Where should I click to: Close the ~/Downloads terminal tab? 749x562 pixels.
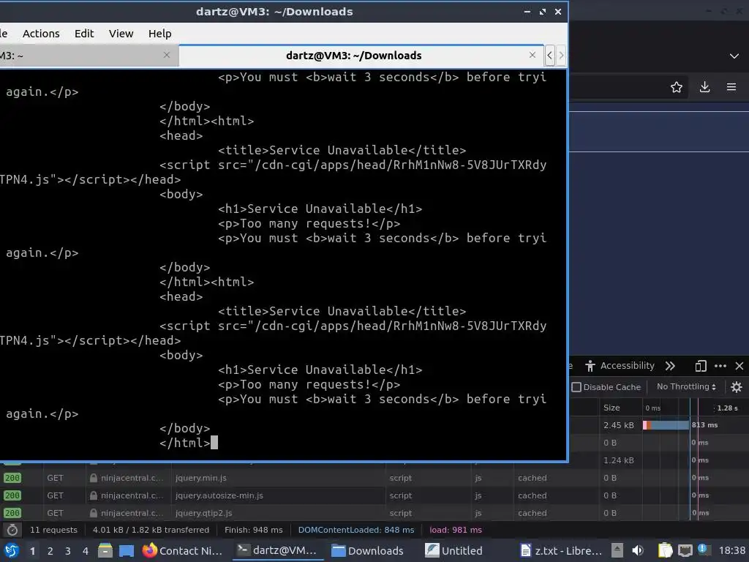532,55
